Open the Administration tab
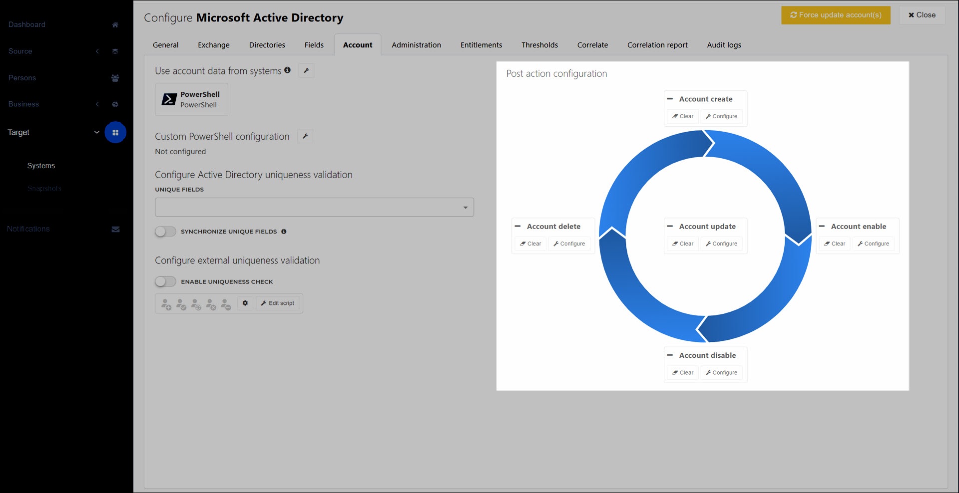 416,45
